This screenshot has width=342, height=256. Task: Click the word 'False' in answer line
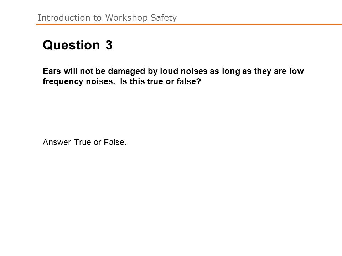[114, 142]
